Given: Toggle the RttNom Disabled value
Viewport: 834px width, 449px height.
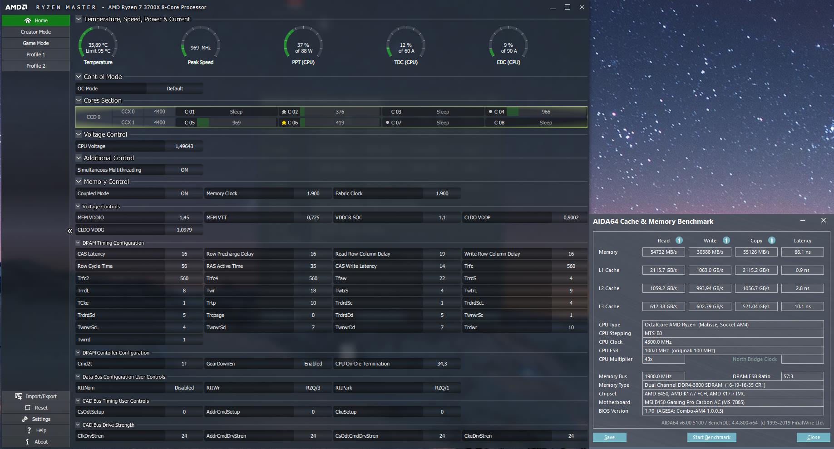Looking at the screenshot, I should tap(184, 388).
